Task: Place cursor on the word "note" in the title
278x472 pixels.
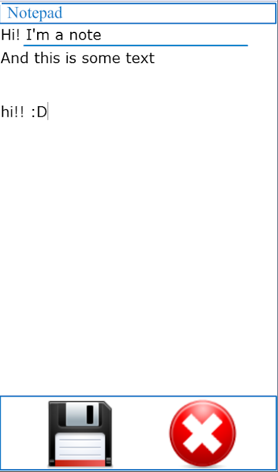Action: tap(85, 35)
